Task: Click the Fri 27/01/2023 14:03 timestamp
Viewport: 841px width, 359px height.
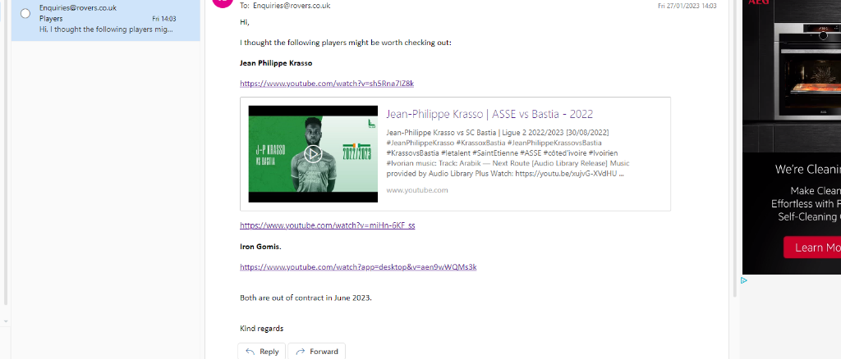Action: 687,6
